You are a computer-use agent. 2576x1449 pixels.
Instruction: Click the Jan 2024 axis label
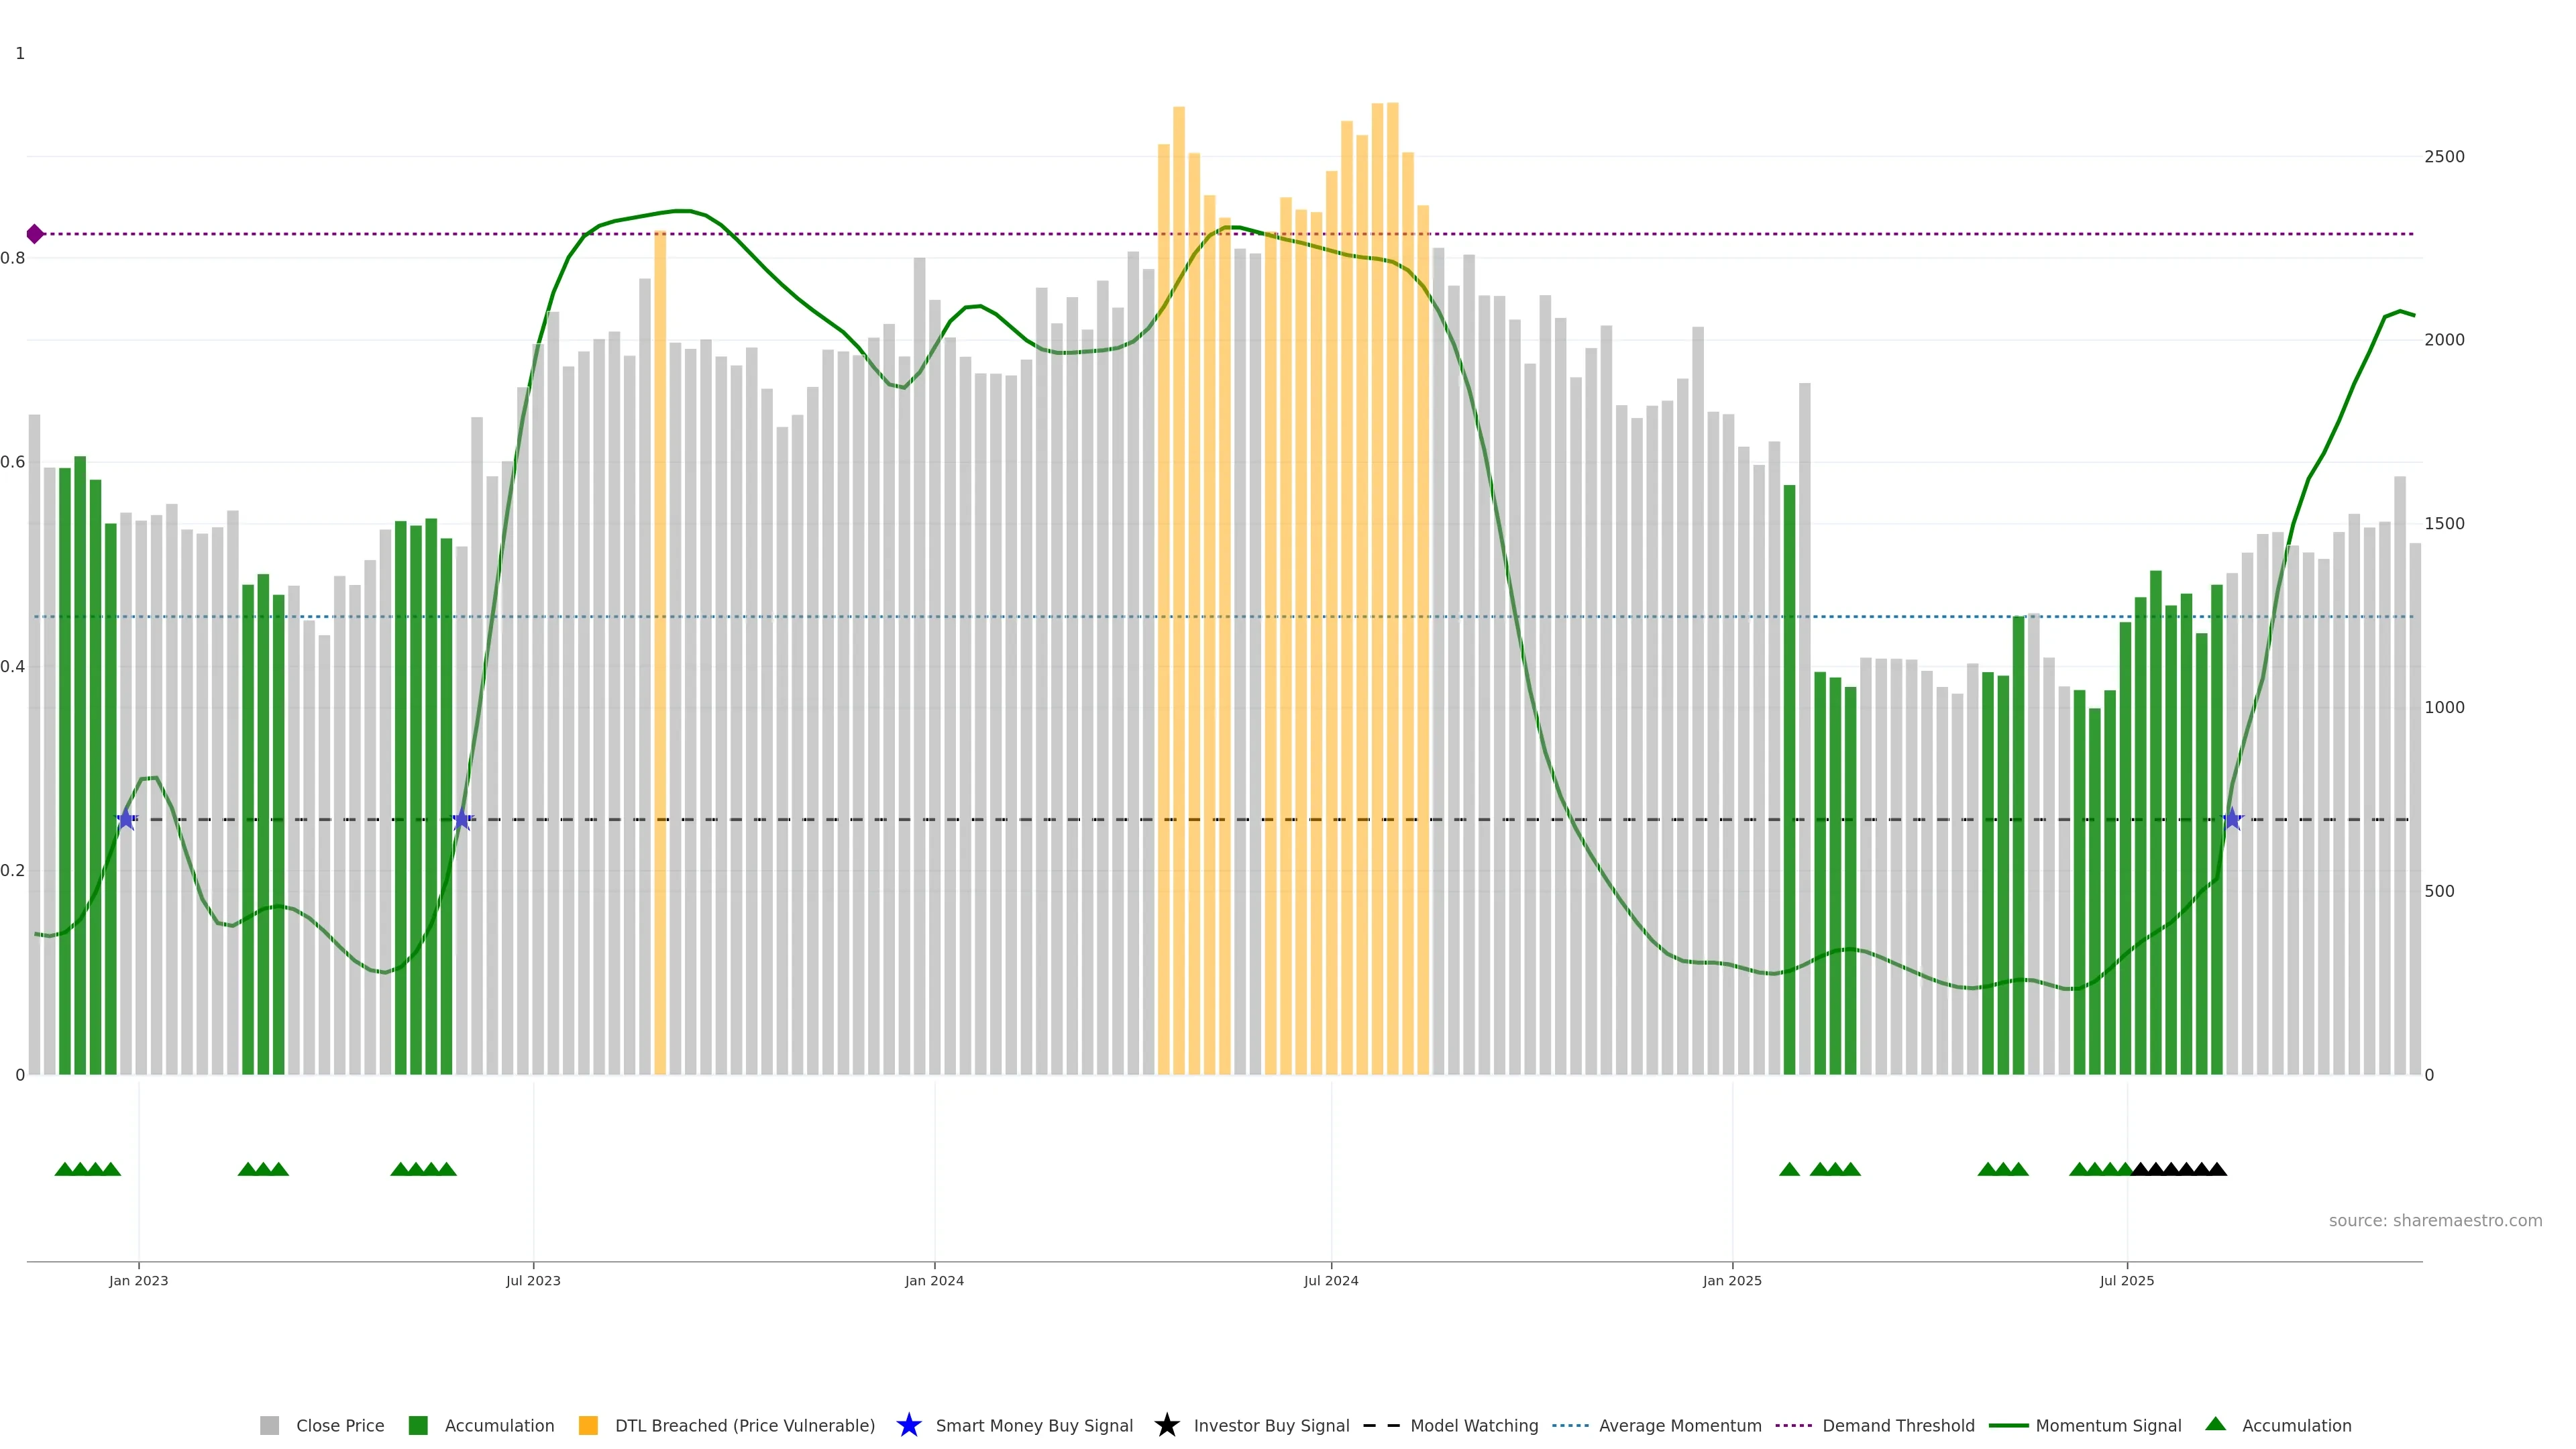[934, 1281]
